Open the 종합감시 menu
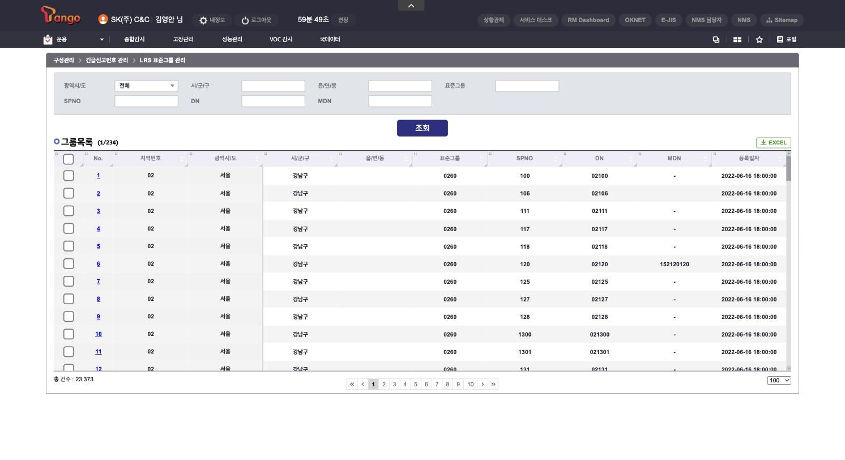The width and height of the screenshot is (845, 460). pos(134,39)
